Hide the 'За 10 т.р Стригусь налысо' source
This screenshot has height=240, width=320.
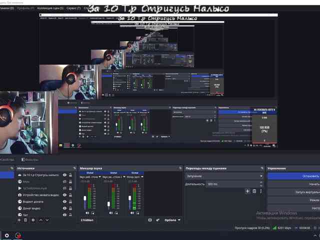coord(64,175)
